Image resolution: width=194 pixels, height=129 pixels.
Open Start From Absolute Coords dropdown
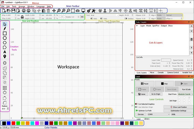pos(185,94)
